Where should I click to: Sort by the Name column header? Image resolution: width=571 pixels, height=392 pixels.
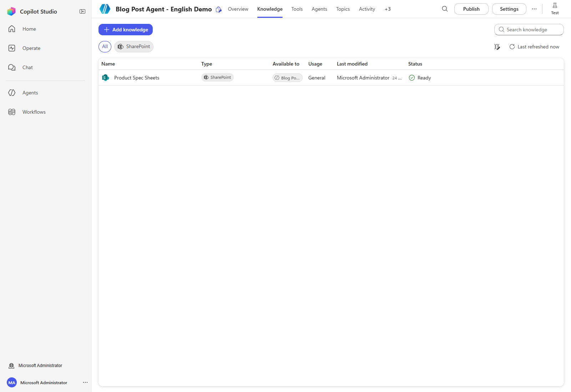click(x=108, y=64)
